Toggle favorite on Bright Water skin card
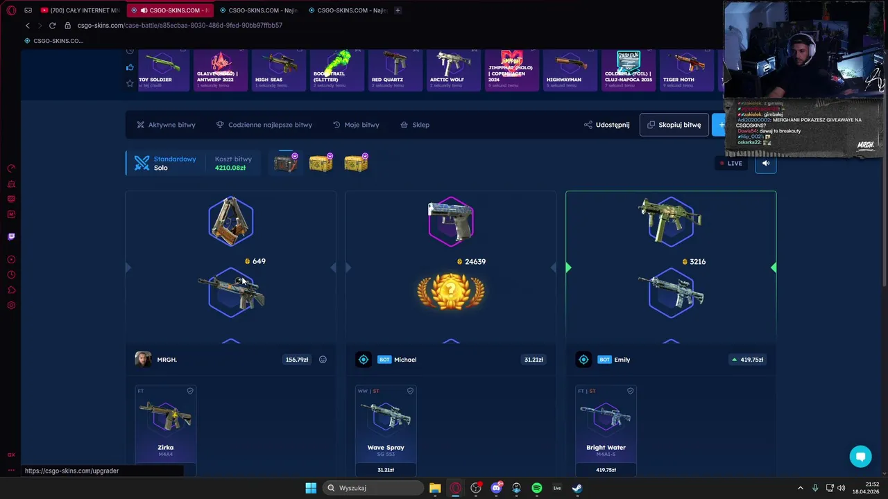888x499 pixels. [x=630, y=391]
